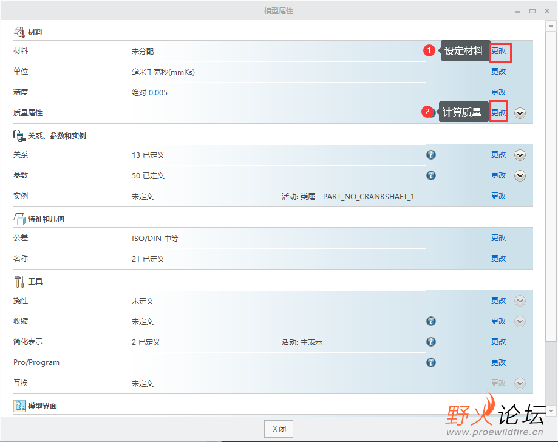Click the Pro/Program row label

point(36,362)
